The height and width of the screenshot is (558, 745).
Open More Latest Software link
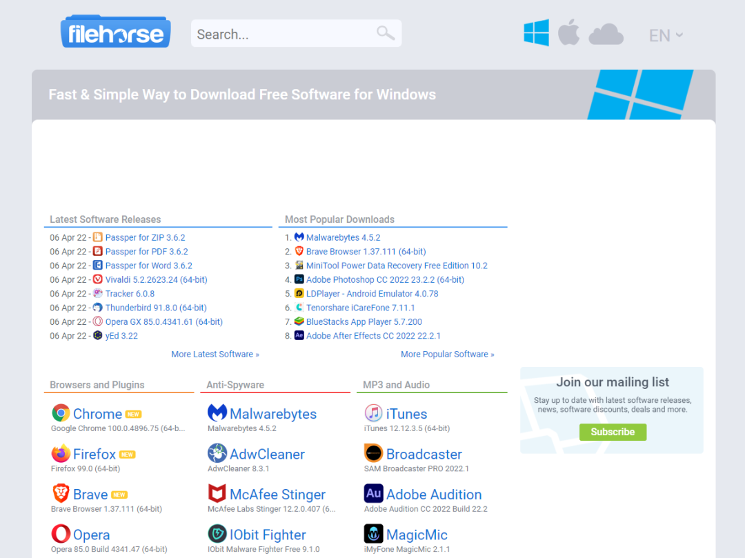pyautogui.click(x=215, y=355)
